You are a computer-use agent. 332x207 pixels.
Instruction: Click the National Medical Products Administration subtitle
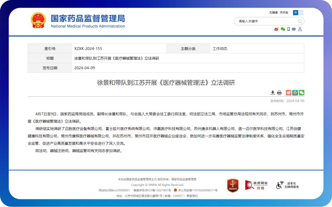pyautogui.click(x=88, y=26)
